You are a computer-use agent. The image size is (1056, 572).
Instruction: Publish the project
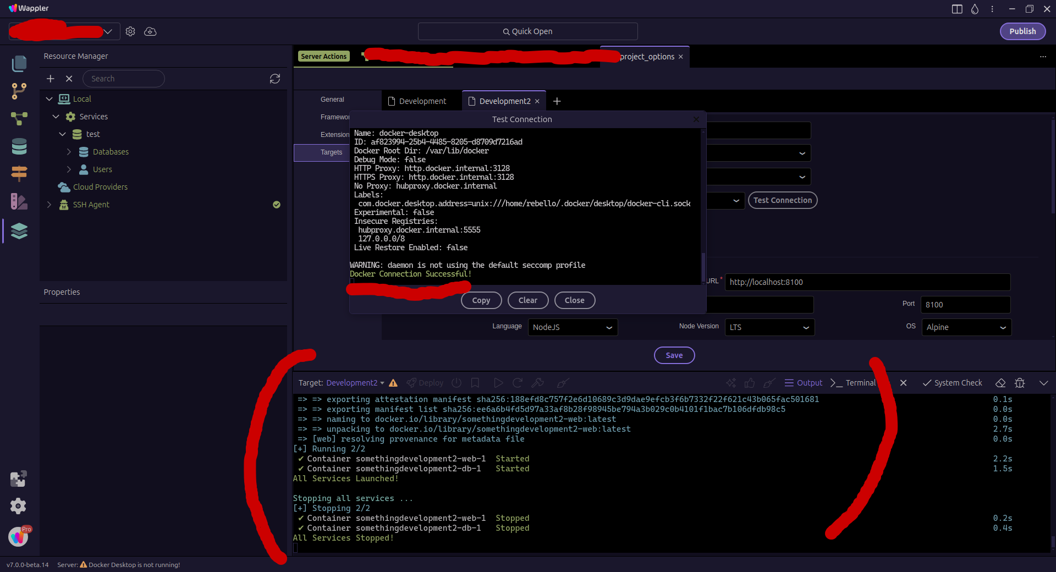click(x=1022, y=31)
